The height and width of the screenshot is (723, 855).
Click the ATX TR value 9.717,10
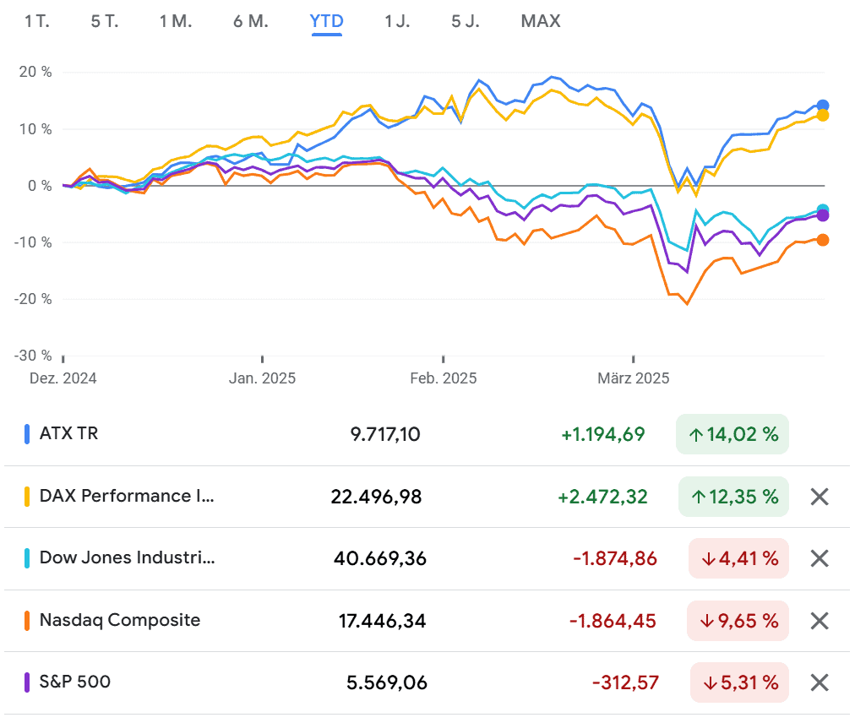point(385,435)
